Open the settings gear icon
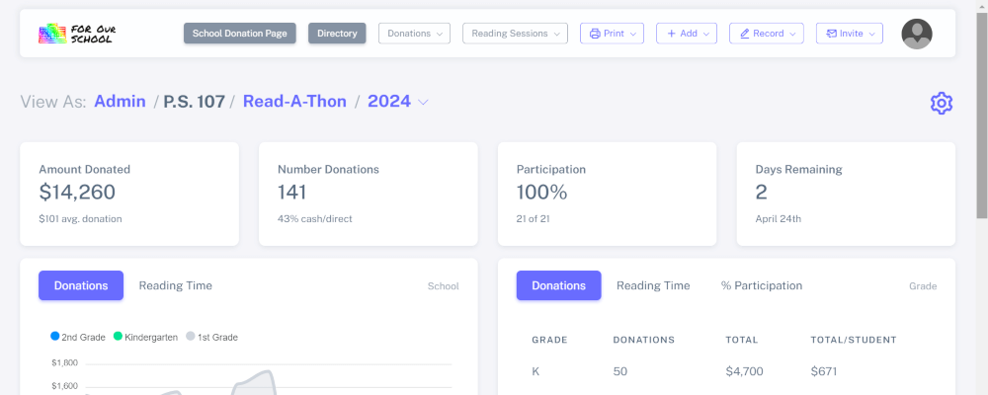 (942, 103)
